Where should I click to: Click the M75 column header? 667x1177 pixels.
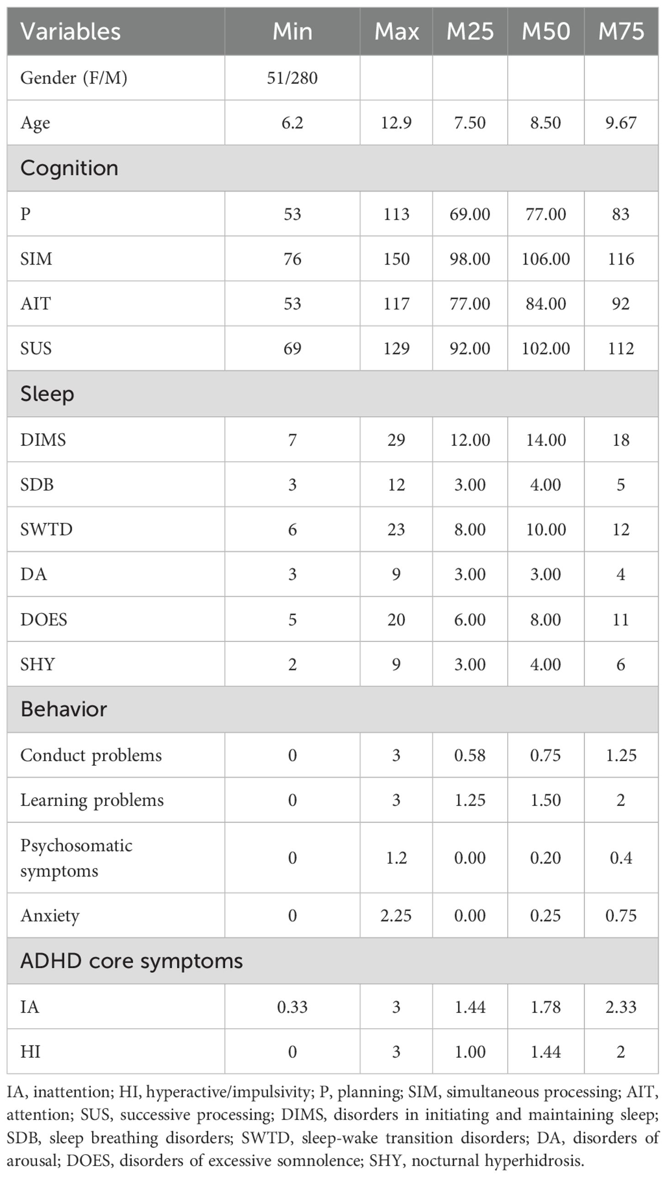[x=621, y=32]
